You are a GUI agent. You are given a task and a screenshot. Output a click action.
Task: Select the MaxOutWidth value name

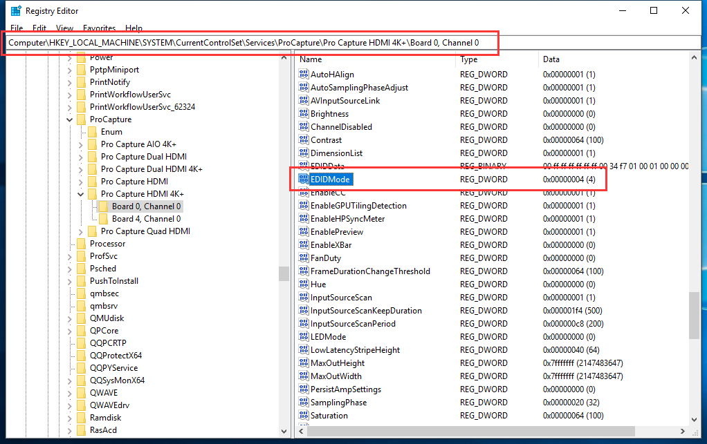336,376
